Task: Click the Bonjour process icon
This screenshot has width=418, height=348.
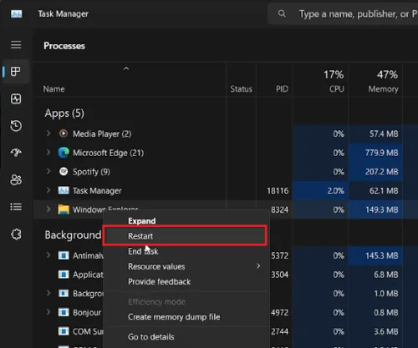Action: pyautogui.click(x=64, y=312)
